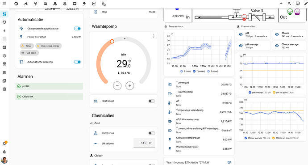Open the Chloor sensor tile
The width and height of the screenshot is (308, 165).
289,34
